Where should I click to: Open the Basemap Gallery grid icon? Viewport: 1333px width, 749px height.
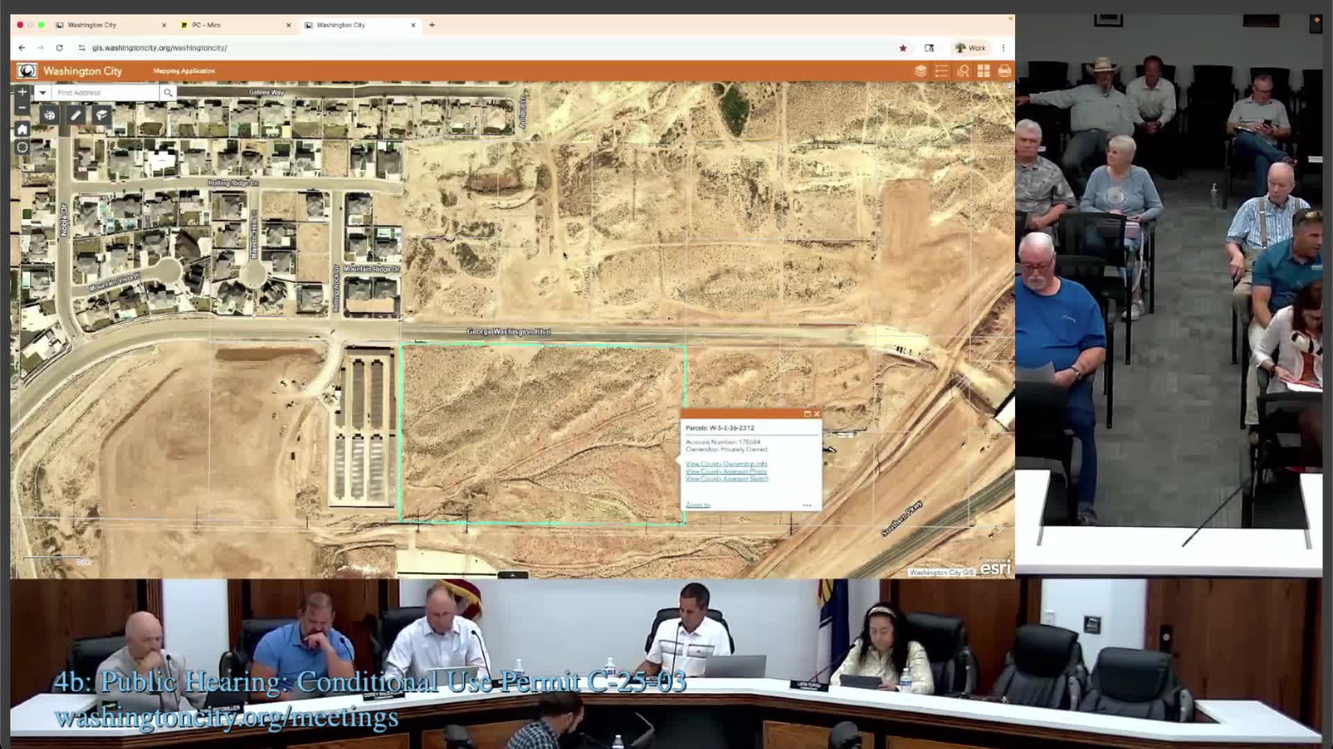coord(984,71)
